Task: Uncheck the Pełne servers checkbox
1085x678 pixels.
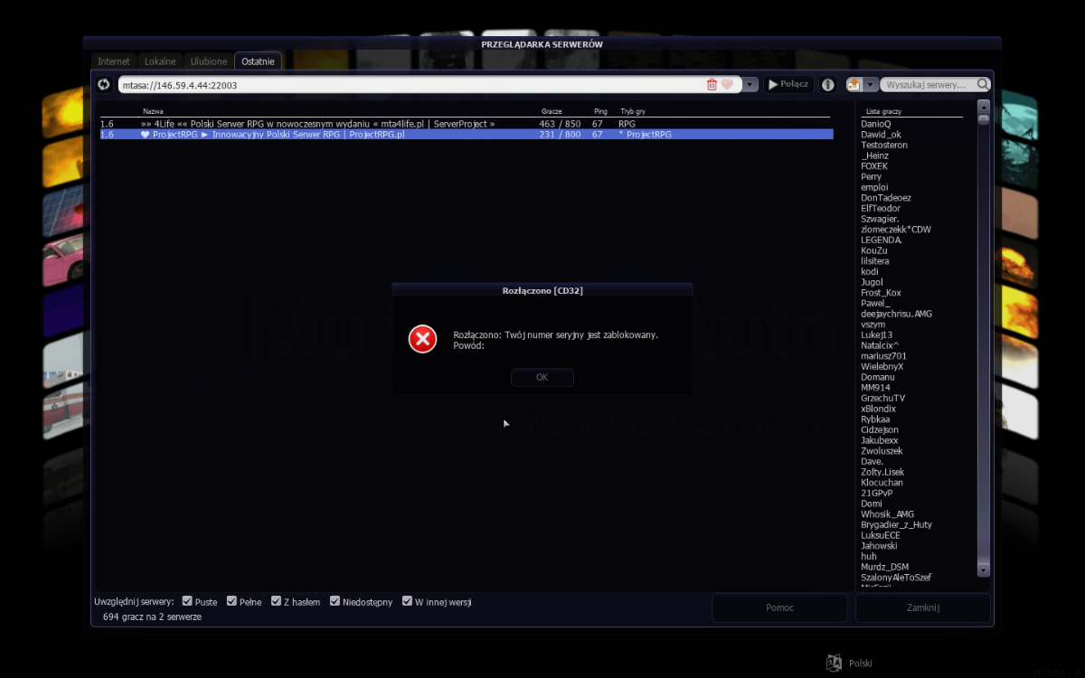Action: point(231,601)
